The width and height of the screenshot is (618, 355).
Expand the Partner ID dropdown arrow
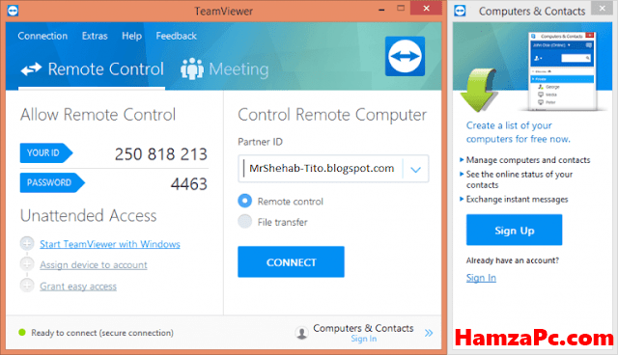point(415,170)
